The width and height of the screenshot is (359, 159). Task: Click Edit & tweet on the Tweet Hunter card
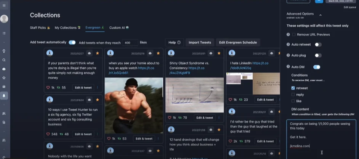click(x=83, y=134)
